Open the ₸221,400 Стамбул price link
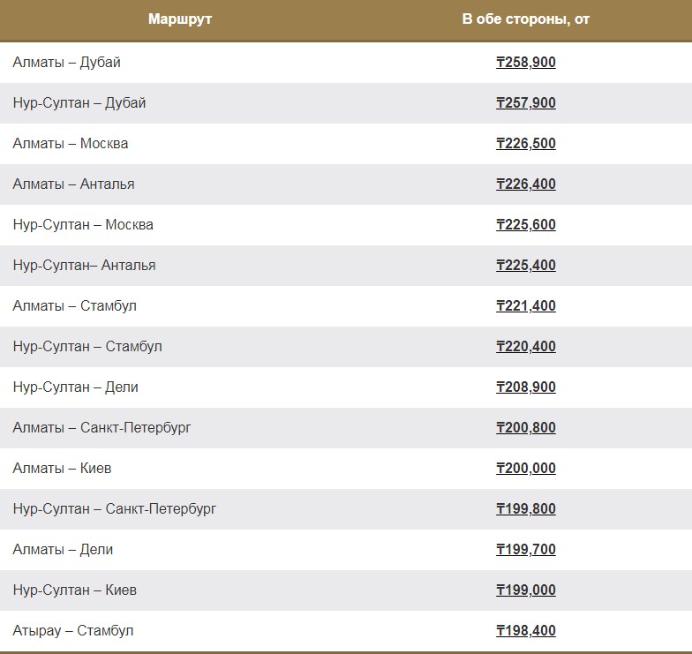Viewport: 692px width, 654px height. [x=526, y=306]
